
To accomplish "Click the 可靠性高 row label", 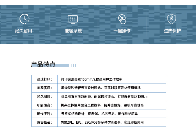I will 44,105.
